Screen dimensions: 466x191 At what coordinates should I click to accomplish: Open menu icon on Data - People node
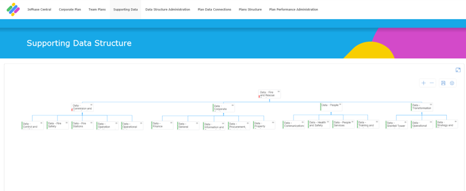340,104
